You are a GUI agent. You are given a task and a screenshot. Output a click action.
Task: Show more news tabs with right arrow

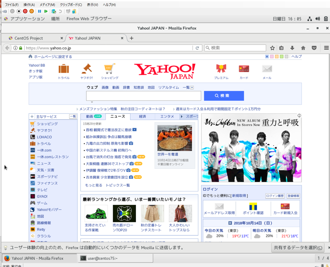pyautogui.click(x=182, y=116)
